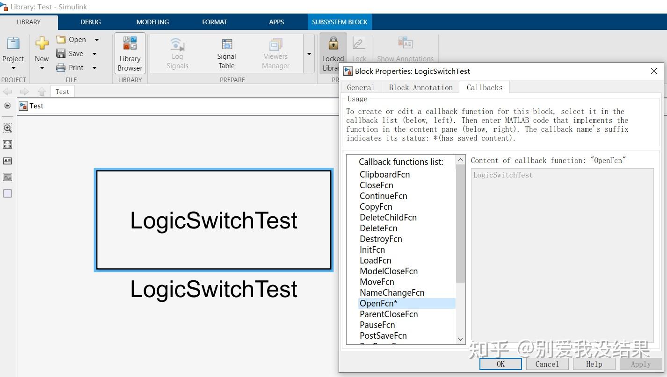Click the Fit to View icon
The height and width of the screenshot is (377, 667).
pyautogui.click(x=7, y=144)
